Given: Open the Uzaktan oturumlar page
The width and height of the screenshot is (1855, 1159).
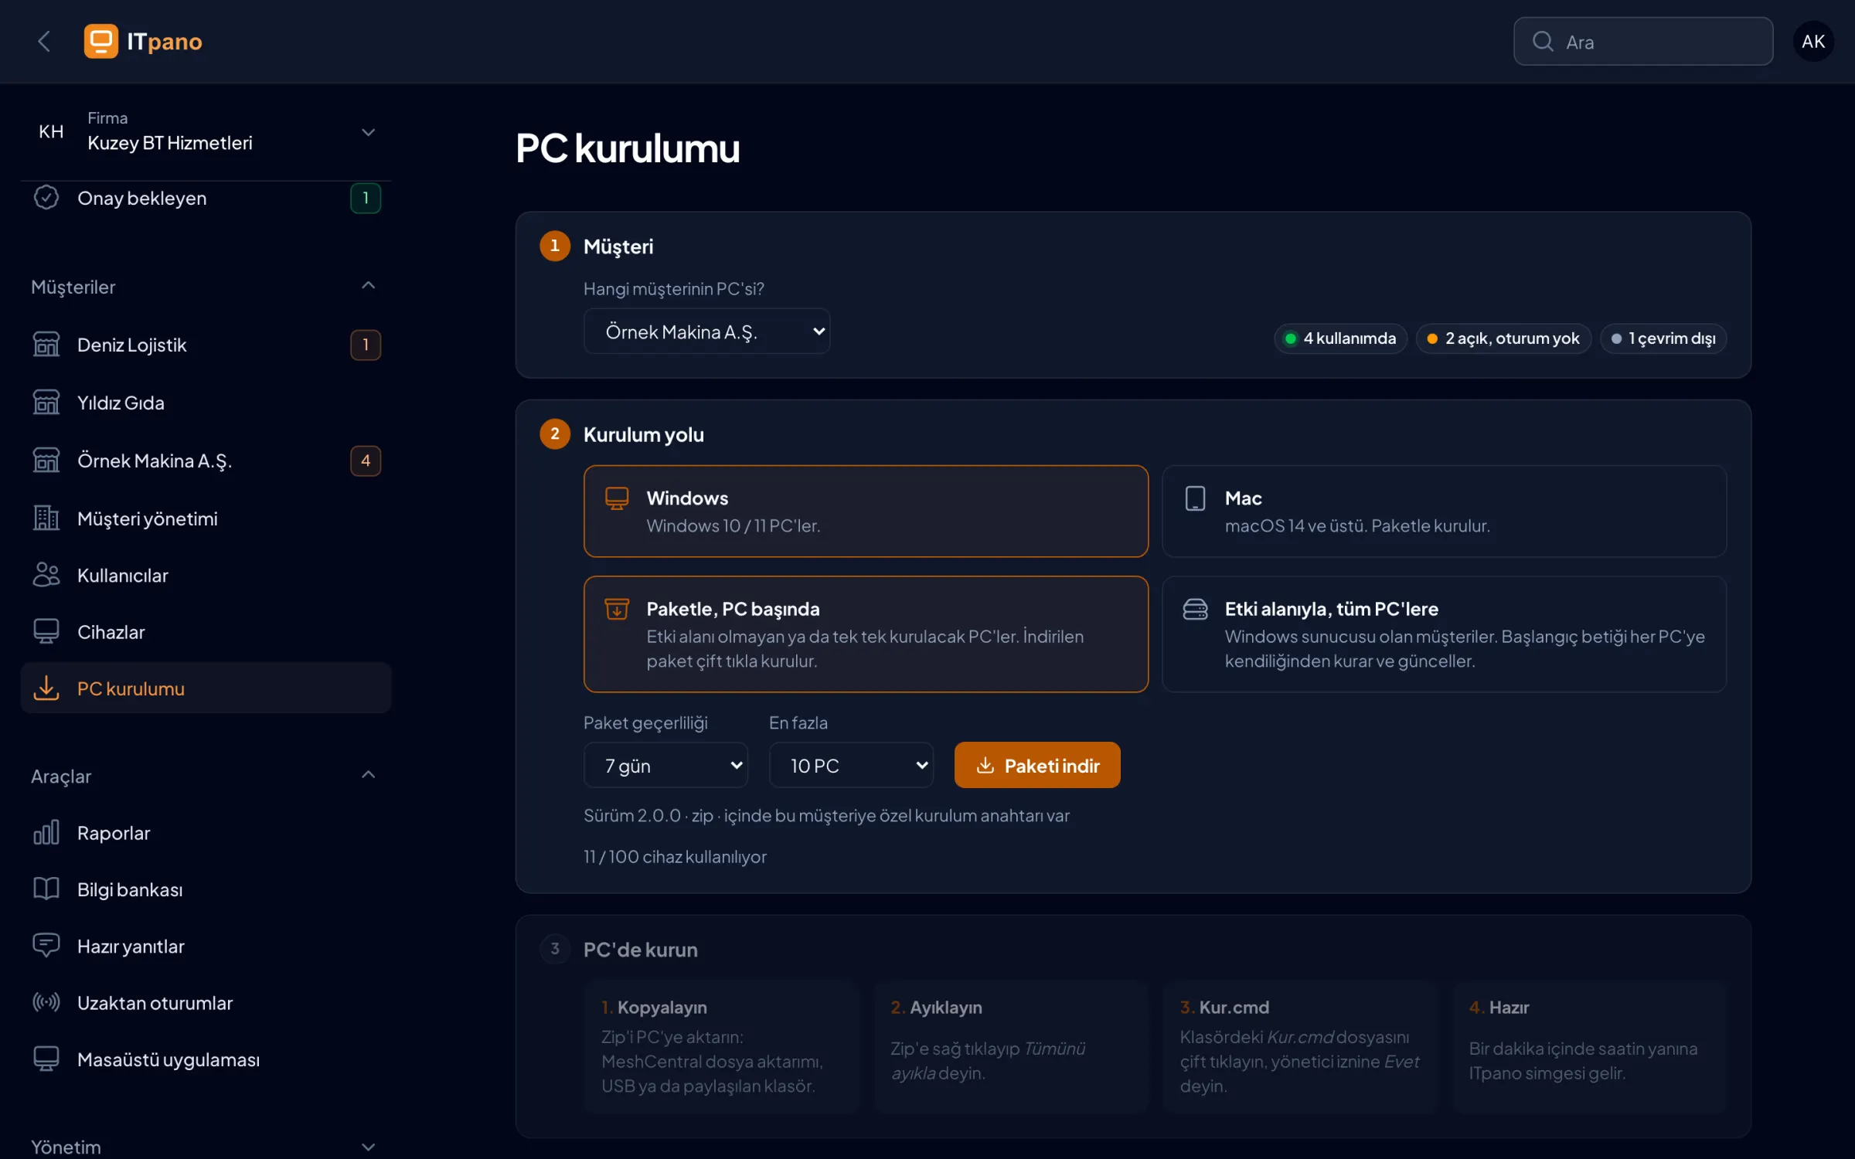Looking at the screenshot, I should point(206,1002).
